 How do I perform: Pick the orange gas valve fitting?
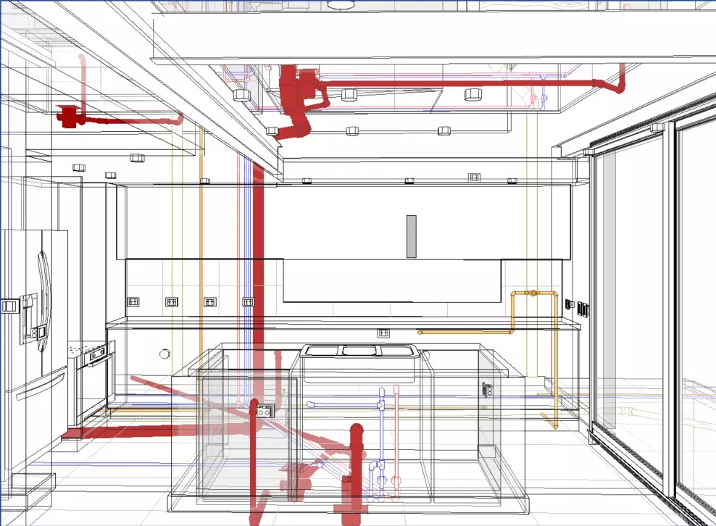coord(531,293)
